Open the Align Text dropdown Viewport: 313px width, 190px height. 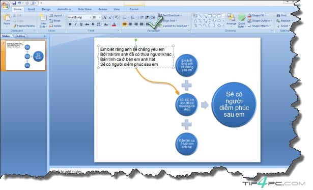[x=167, y=20]
